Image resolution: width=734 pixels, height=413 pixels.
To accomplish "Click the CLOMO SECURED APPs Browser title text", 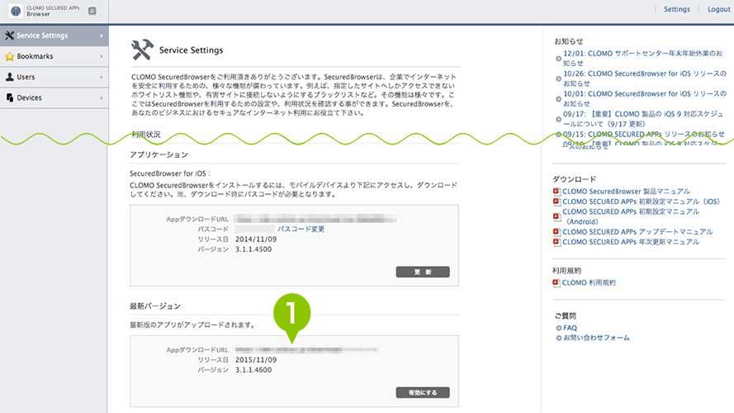I will coord(53,11).
